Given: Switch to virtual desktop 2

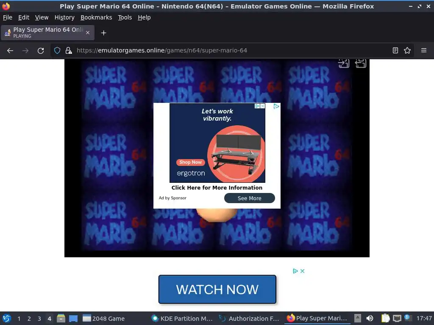Looking at the screenshot, I should click(x=29, y=319).
